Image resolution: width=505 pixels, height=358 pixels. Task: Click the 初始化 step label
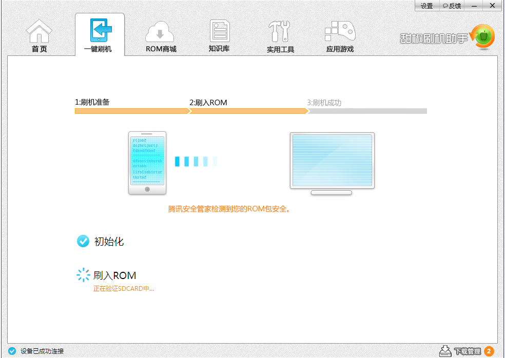click(x=109, y=242)
